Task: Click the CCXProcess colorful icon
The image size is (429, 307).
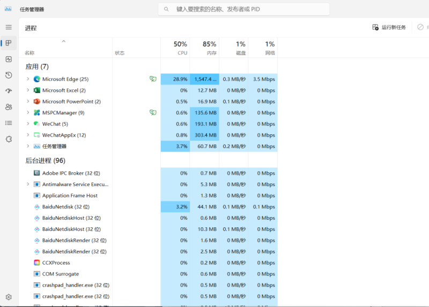Action: pyautogui.click(x=36, y=263)
